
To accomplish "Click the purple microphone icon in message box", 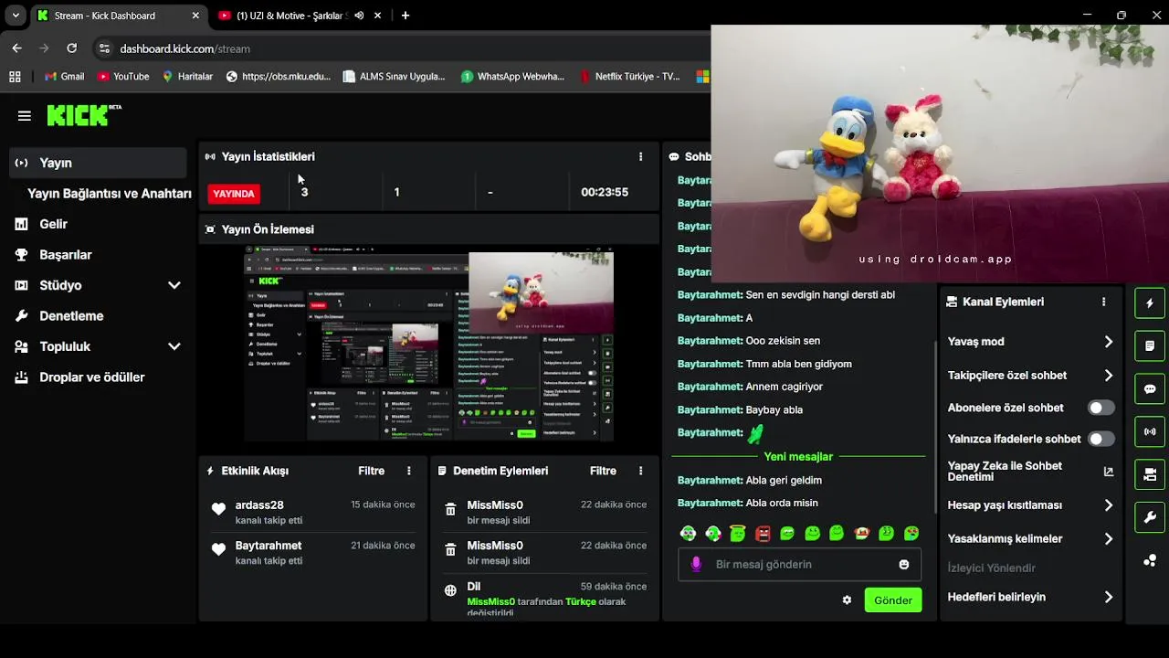I will click(x=696, y=565).
